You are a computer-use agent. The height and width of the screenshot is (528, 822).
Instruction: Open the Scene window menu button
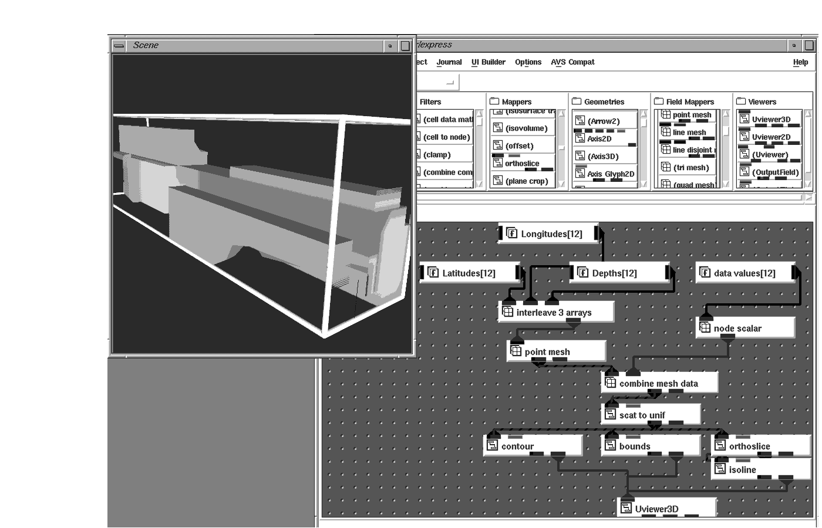click(119, 46)
